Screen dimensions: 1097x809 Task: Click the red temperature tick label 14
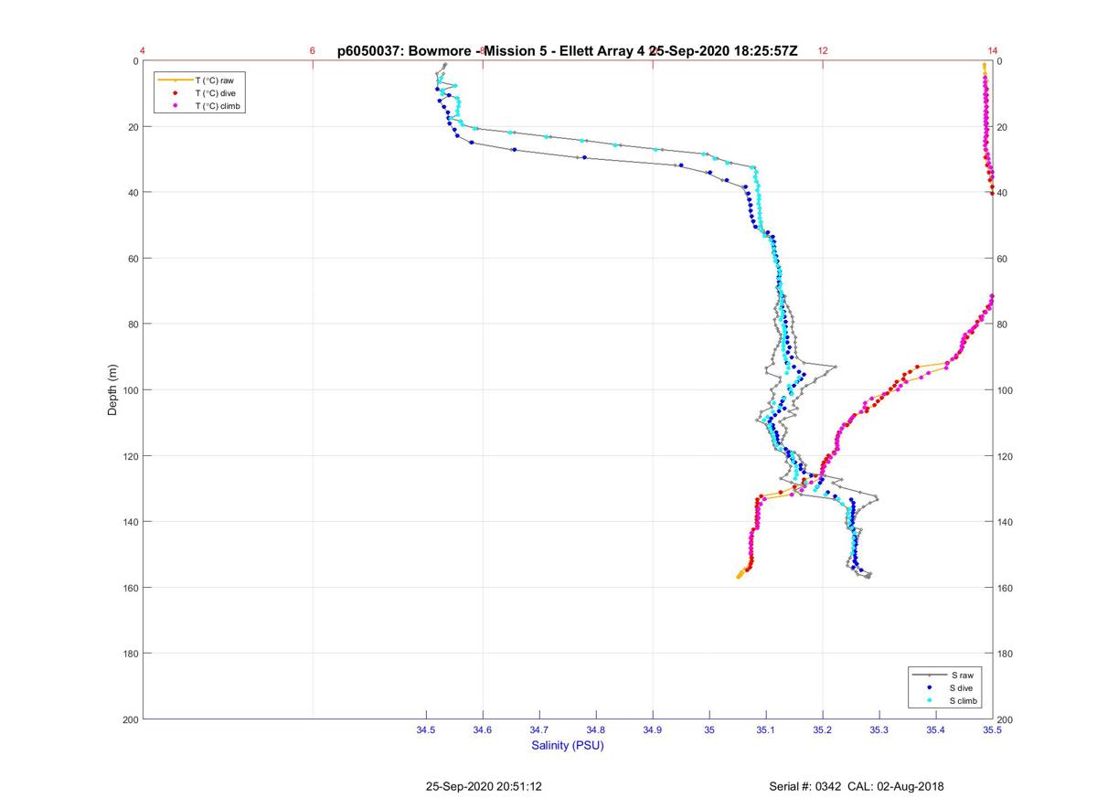tap(993, 51)
